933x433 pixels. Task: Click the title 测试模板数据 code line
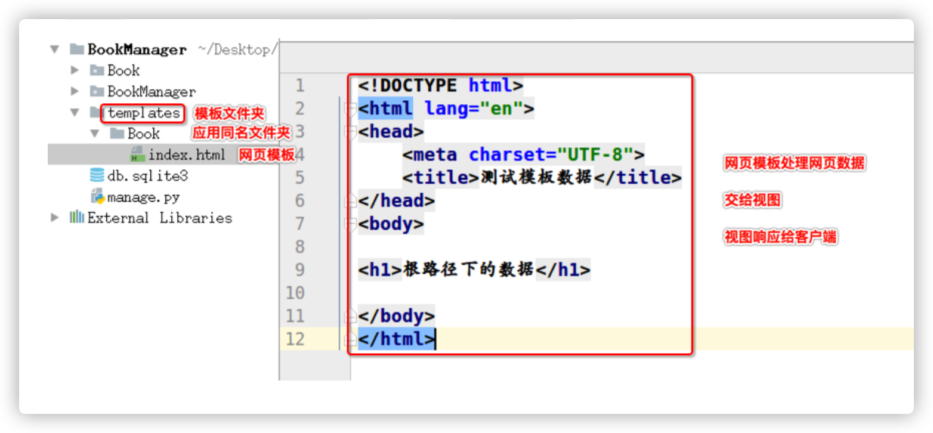tap(542, 178)
